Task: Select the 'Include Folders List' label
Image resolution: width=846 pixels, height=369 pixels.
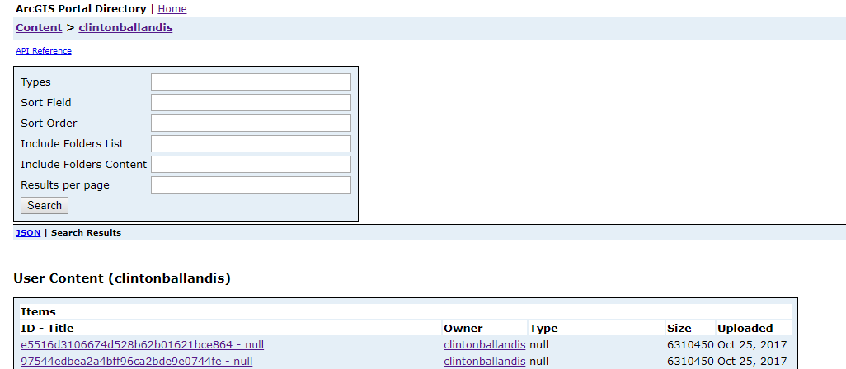Action: (x=73, y=144)
